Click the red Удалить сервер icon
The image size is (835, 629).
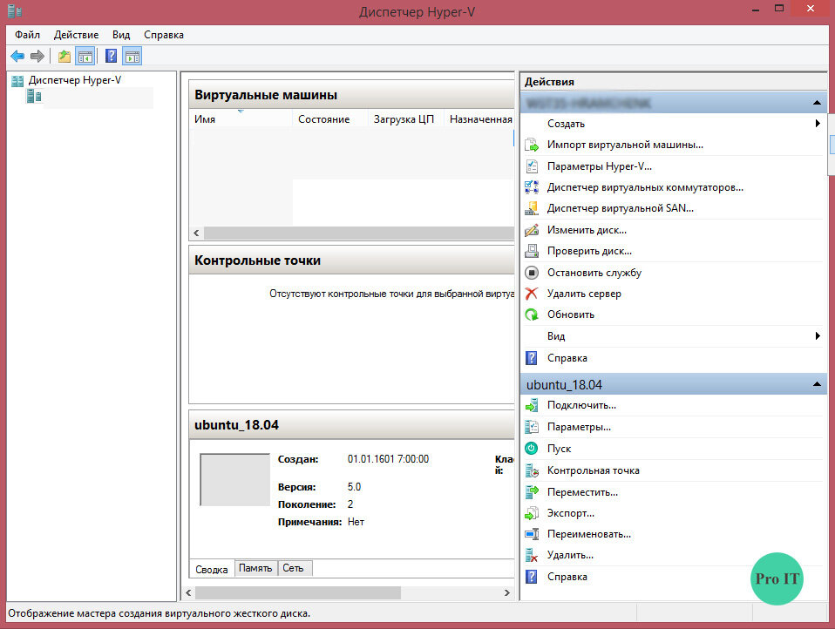532,294
